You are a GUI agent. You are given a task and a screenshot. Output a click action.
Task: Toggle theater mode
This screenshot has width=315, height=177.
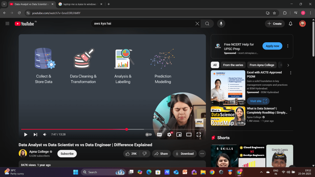[x=189, y=135]
